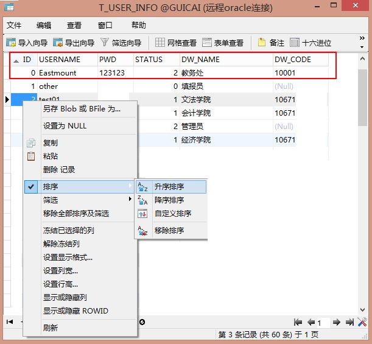Open page settings tools icon

[362, 322]
